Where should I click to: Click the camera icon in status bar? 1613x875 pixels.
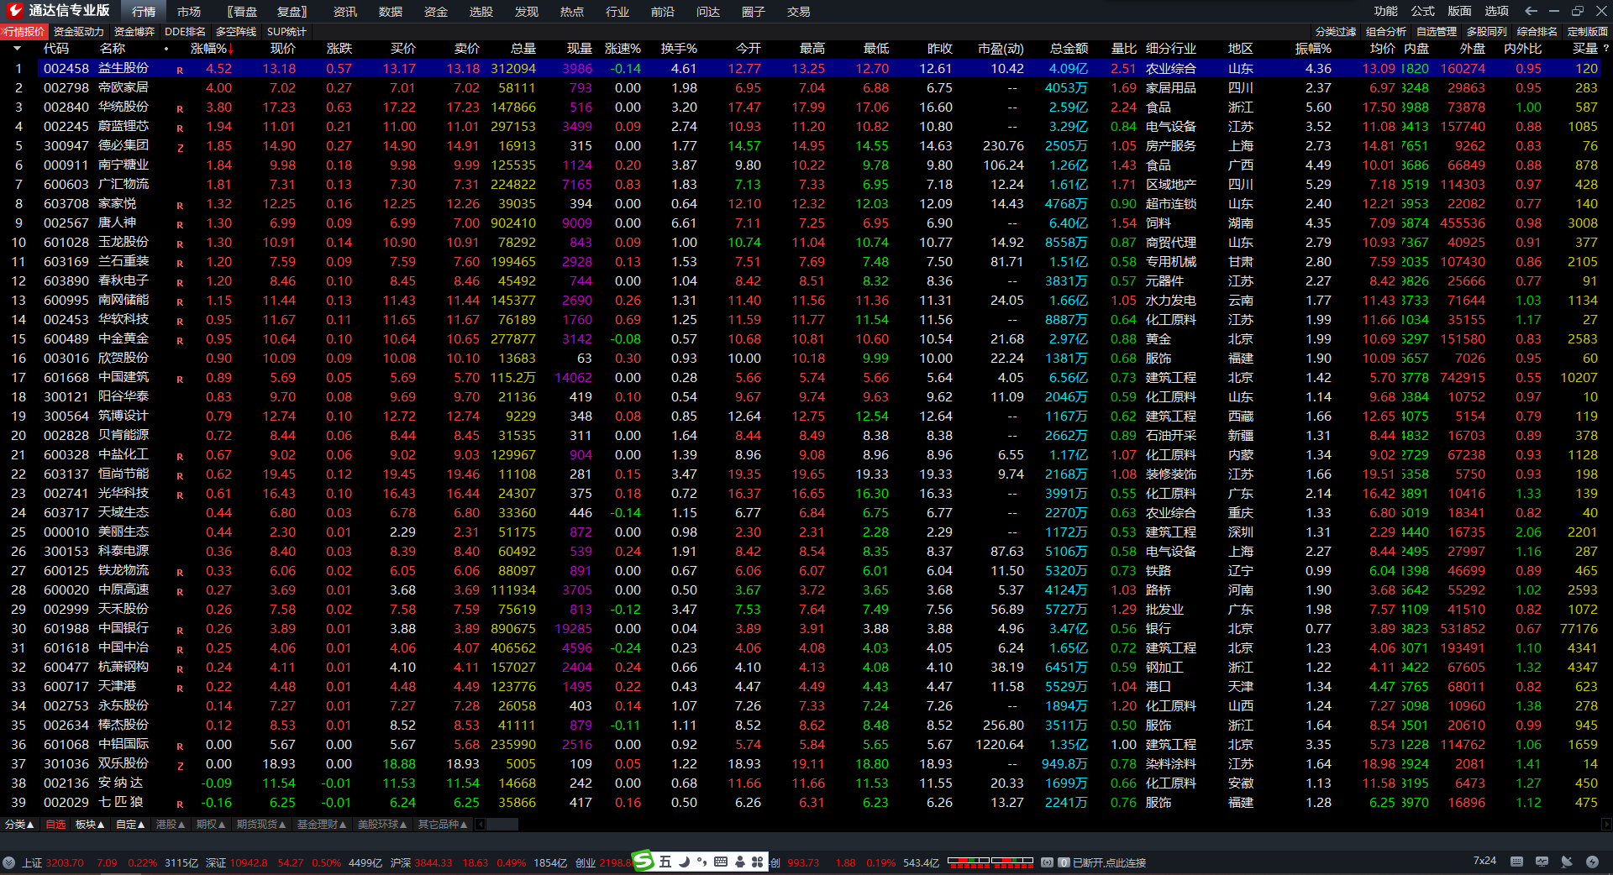pos(1047,862)
